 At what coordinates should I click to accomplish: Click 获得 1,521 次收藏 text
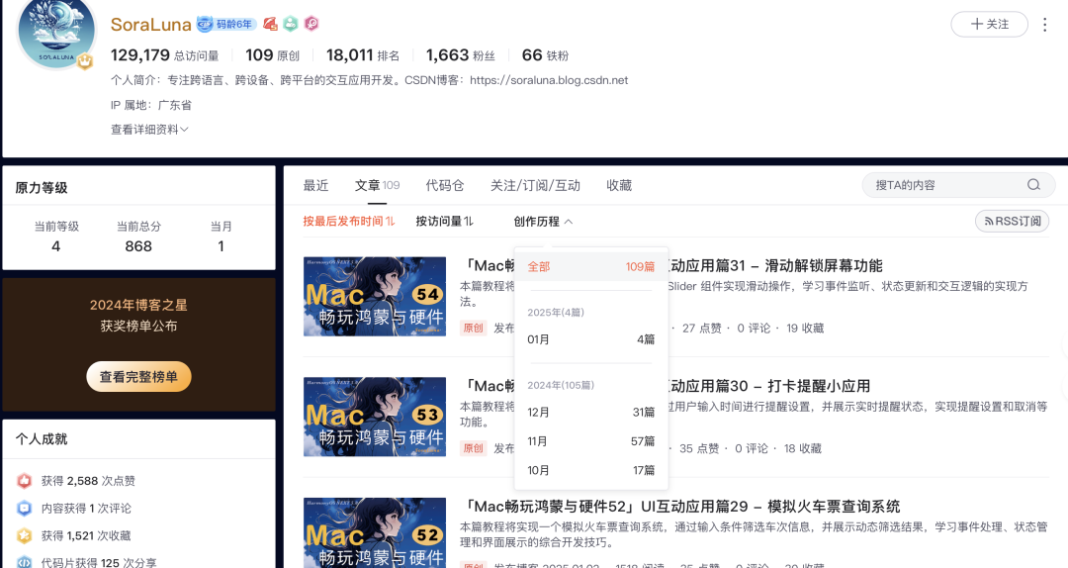(x=86, y=535)
